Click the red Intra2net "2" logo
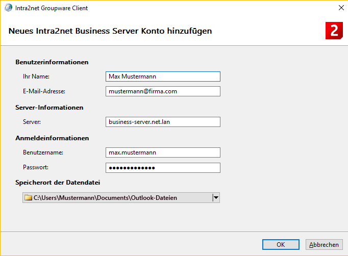 334,31
